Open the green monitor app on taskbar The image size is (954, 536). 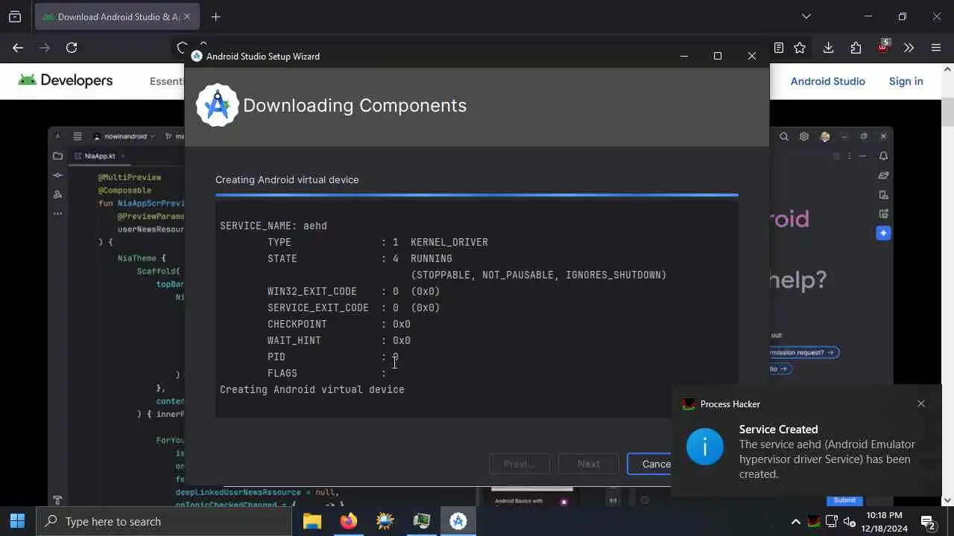coord(421,521)
